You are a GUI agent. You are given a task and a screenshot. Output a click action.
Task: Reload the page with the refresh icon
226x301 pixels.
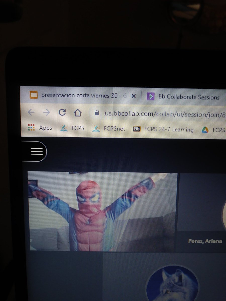tap(62, 113)
